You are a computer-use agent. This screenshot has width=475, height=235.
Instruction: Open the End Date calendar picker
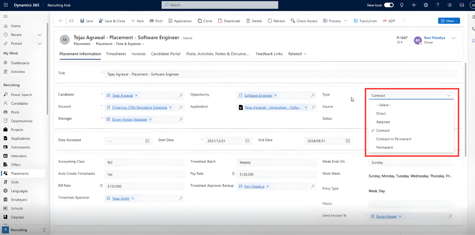pos(348,141)
